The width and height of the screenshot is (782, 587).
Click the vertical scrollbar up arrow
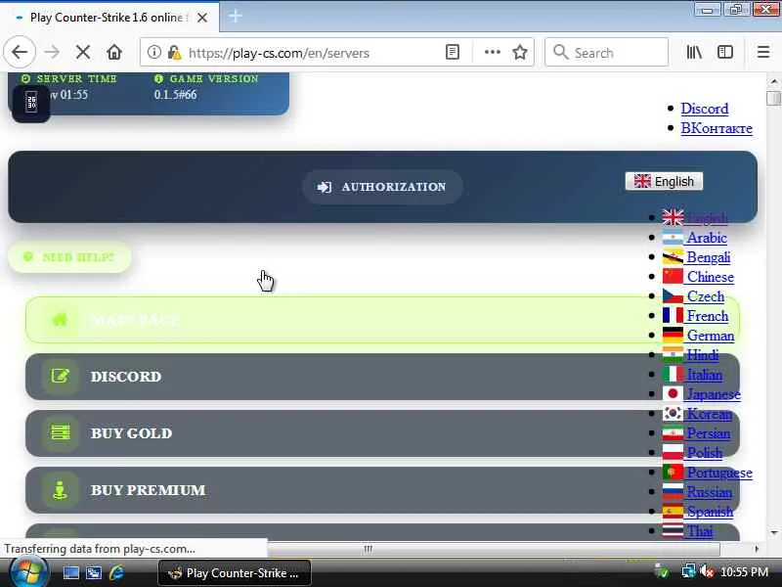(x=773, y=80)
